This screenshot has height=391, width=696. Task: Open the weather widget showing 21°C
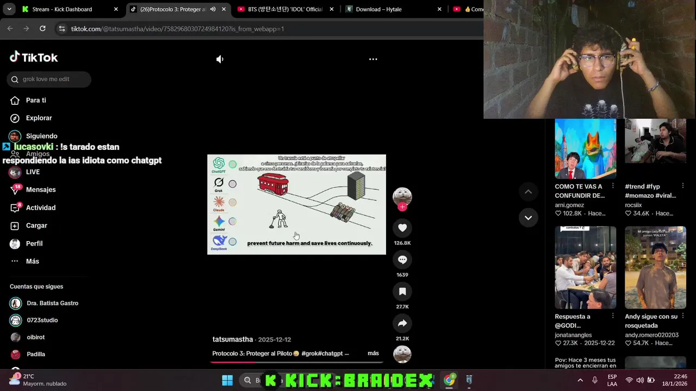(38, 380)
